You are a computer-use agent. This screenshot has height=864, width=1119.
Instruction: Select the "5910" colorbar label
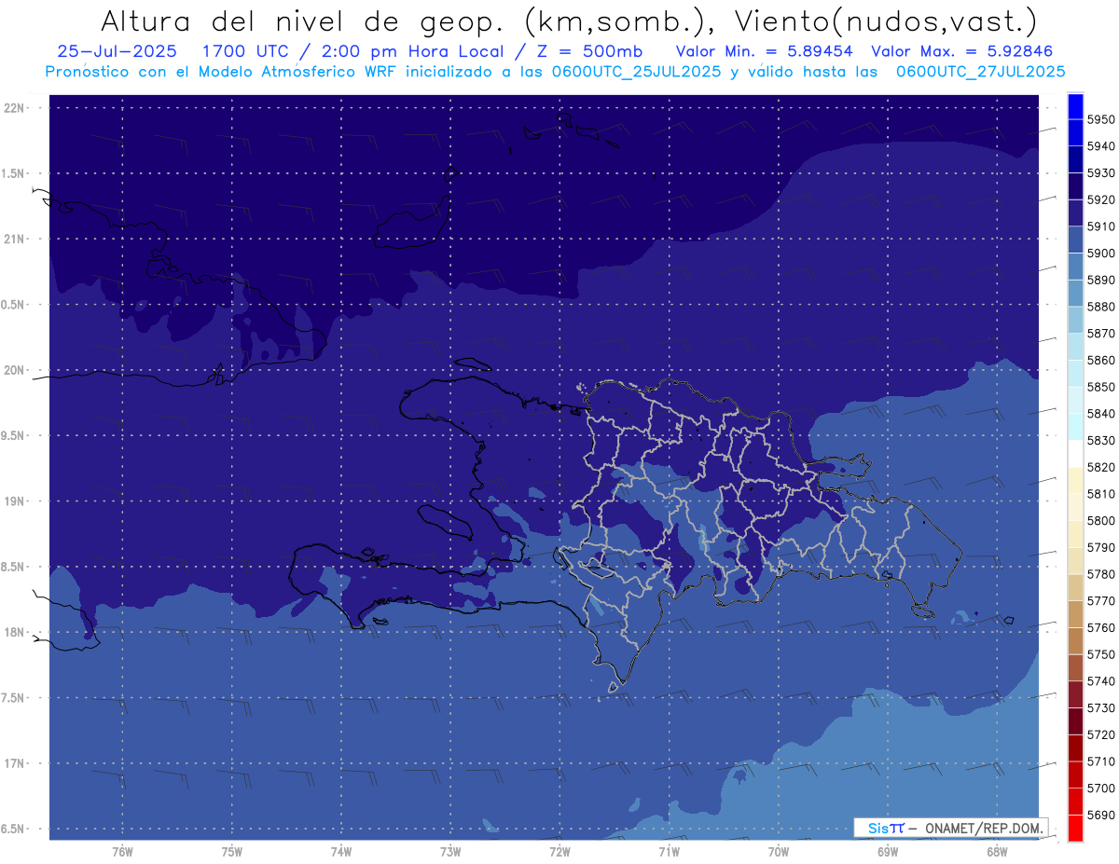click(1101, 226)
